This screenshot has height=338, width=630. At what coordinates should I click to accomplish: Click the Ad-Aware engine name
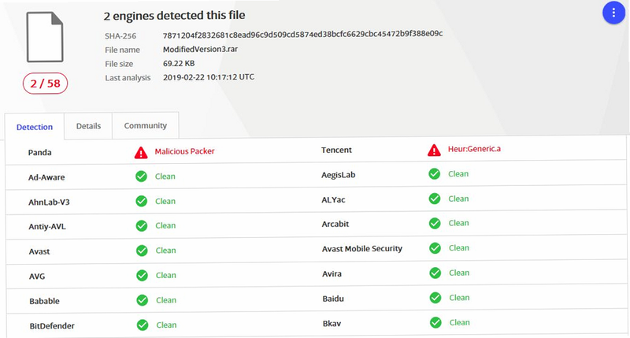pyautogui.click(x=46, y=177)
